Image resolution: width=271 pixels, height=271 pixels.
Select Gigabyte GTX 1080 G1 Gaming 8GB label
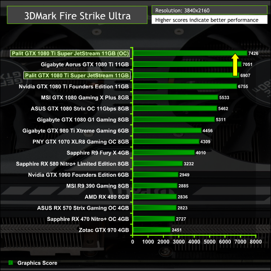pyautogui.click(x=83, y=120)
